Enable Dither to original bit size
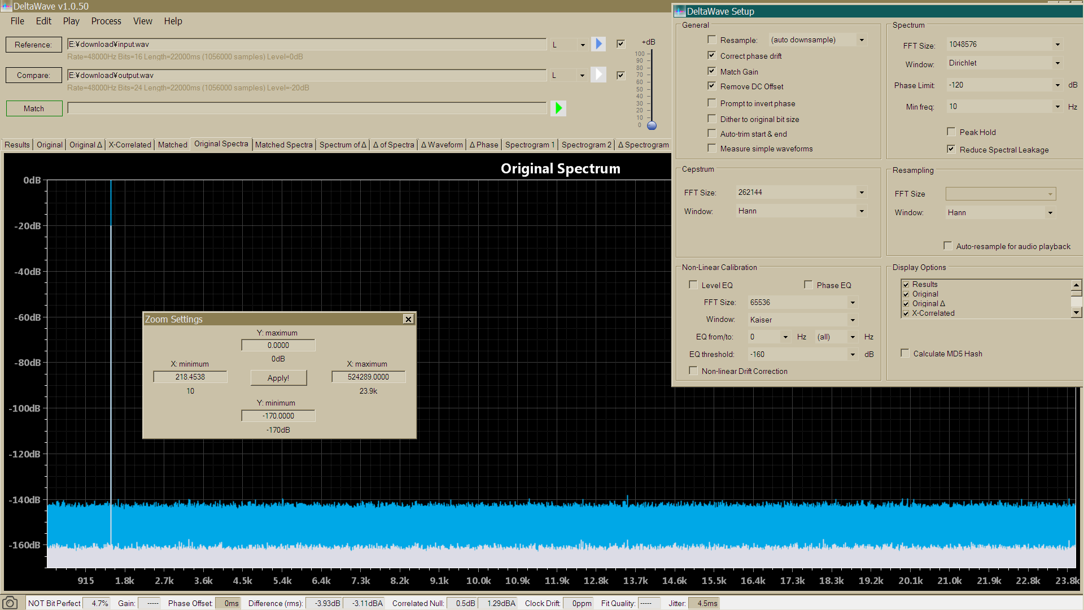Image resolution: width=1084 pixels, height=610 pixels. tap(711, 119)
